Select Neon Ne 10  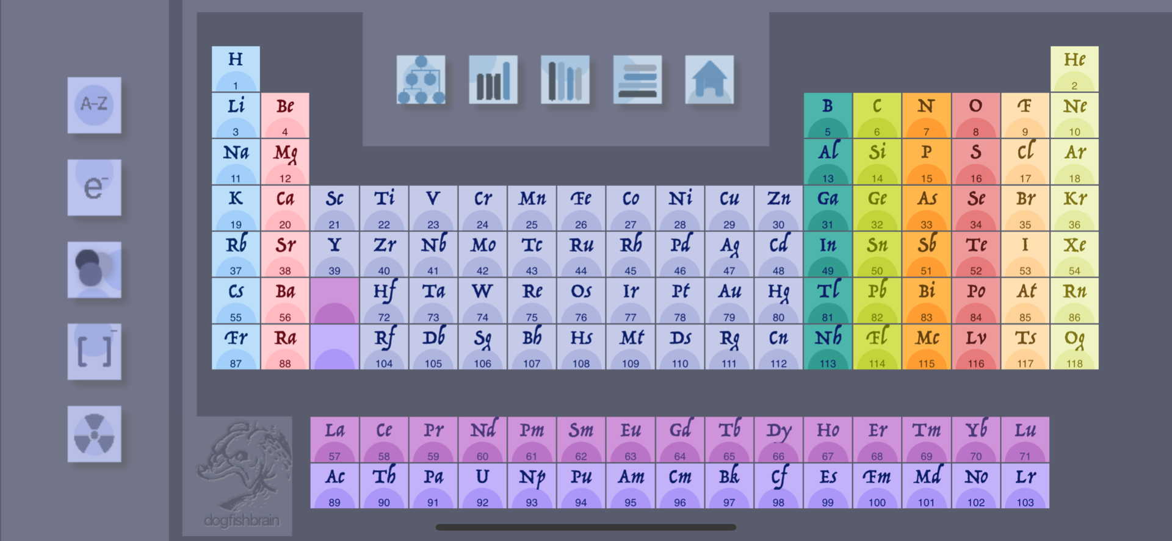(x=1074, y=115)
